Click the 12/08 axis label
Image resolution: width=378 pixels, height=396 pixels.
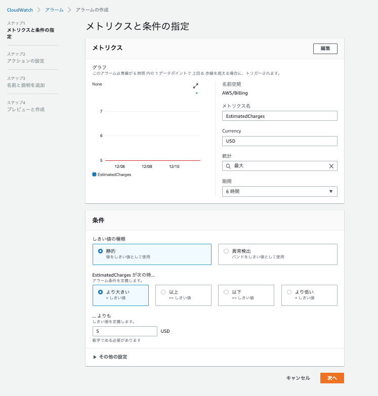click(147, 166)
